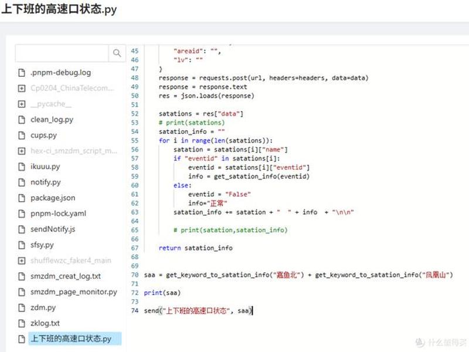This screenshot has width=469, height=352.
Task: Click the search magnifier icon
Action: [x=117, y=53]
